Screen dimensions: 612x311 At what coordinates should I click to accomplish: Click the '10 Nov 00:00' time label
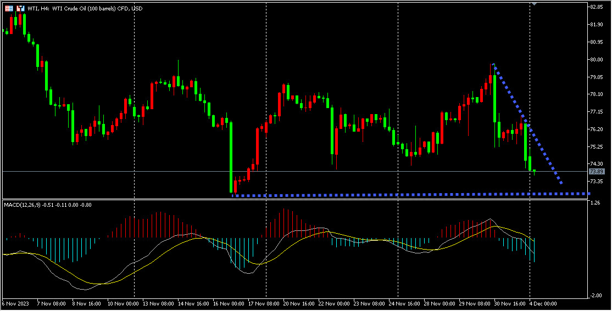coord(124,304)
